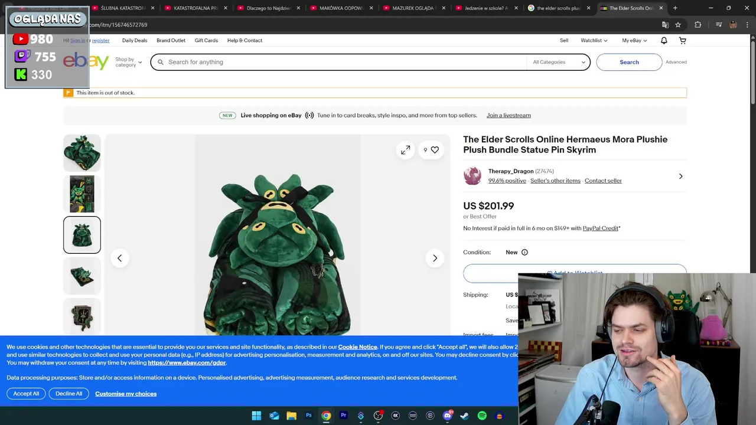The height and width of the screenshot is (425, 756).
Task: Expand the Watchlist menu
Action: 594,41
